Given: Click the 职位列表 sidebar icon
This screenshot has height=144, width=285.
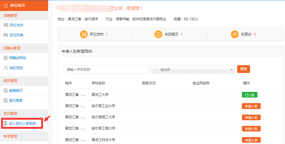Looking at the screenshot, I should point(6,35).
